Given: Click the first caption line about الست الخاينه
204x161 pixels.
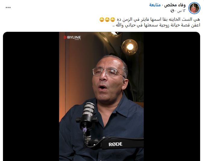Looking at the screenshot, I should coord(158,20).
